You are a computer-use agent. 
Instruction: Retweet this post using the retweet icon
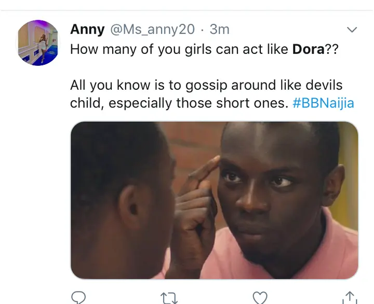click(x=169, y=298)
